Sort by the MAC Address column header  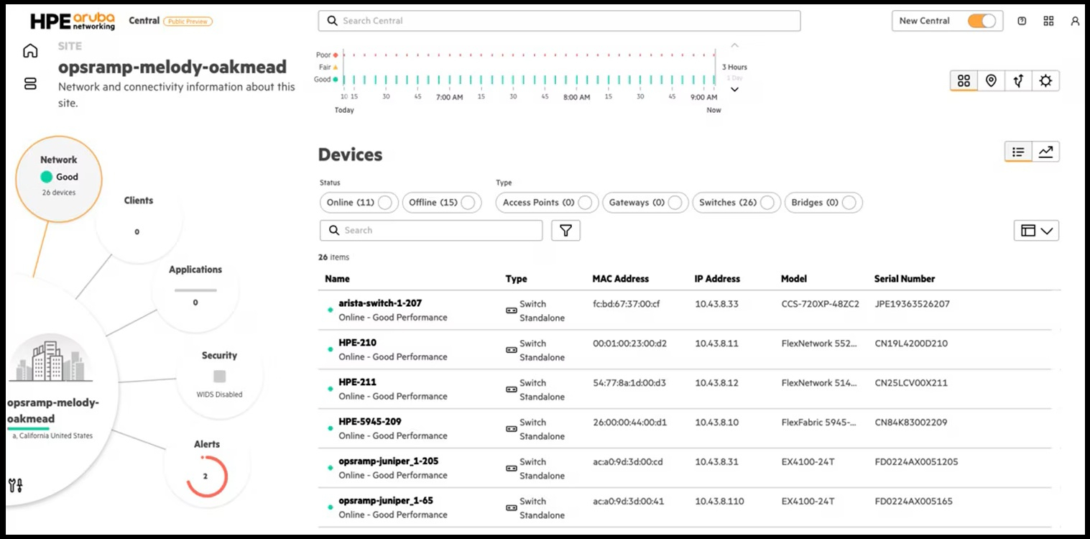[621, 279]
